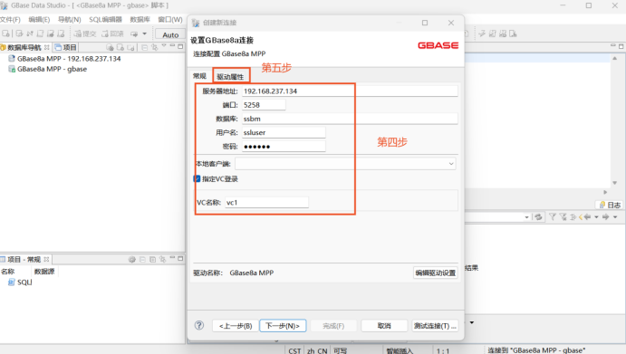Click 编辑驱动设置 button
The width and height of the screenshot is (626, 354).
[436, 273]
